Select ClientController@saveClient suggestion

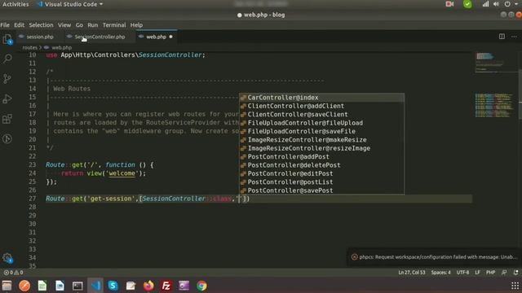(x=321, y=114)
